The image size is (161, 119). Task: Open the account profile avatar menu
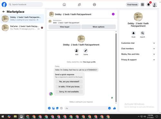click(x=155, y=5)
